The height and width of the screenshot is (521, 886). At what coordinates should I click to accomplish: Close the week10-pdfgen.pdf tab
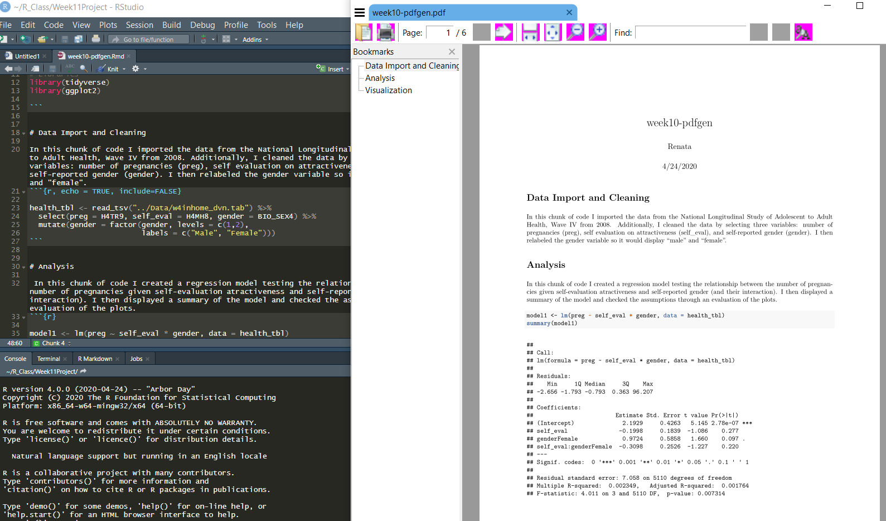(569, 12)
